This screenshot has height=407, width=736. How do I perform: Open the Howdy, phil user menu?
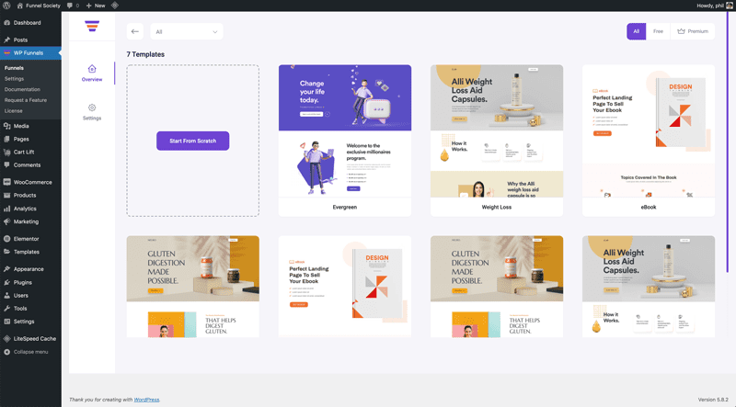tap(714, 6)
